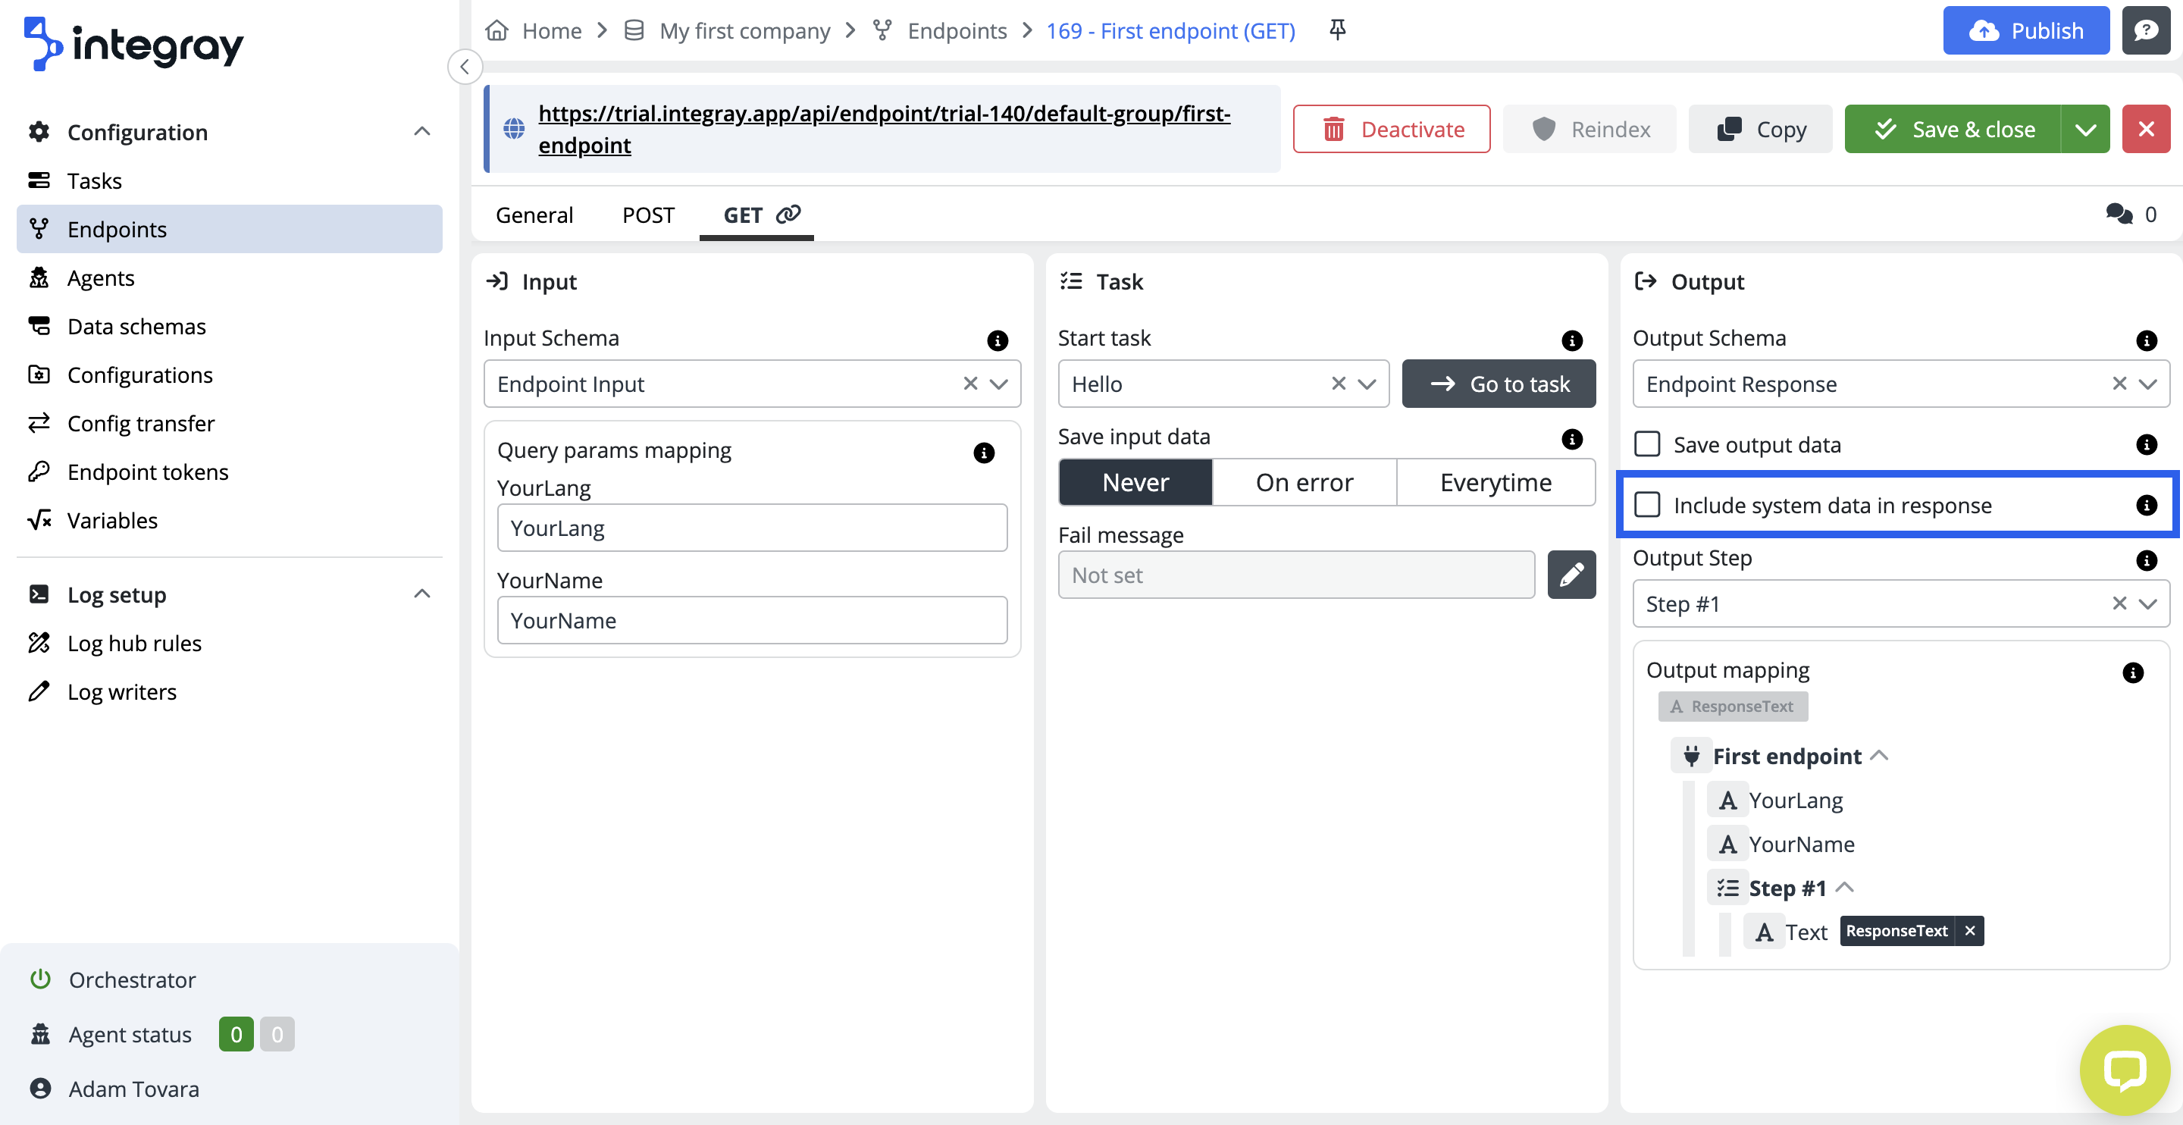
Task: Remove the ResponseText mapping tag
Action: click(1970, 931)
